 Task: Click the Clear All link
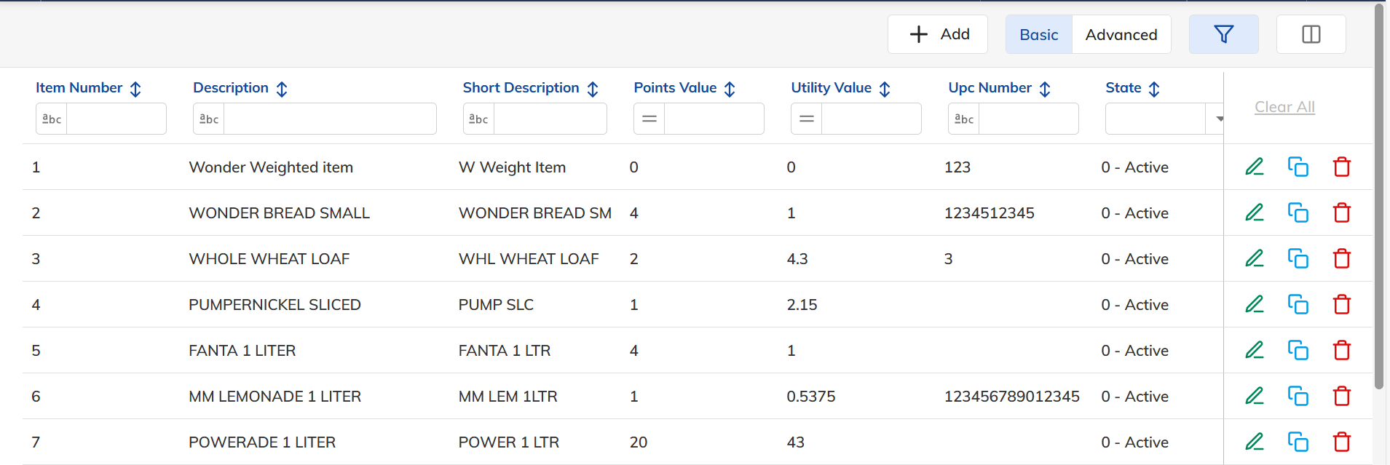[x=1284, y=107]
